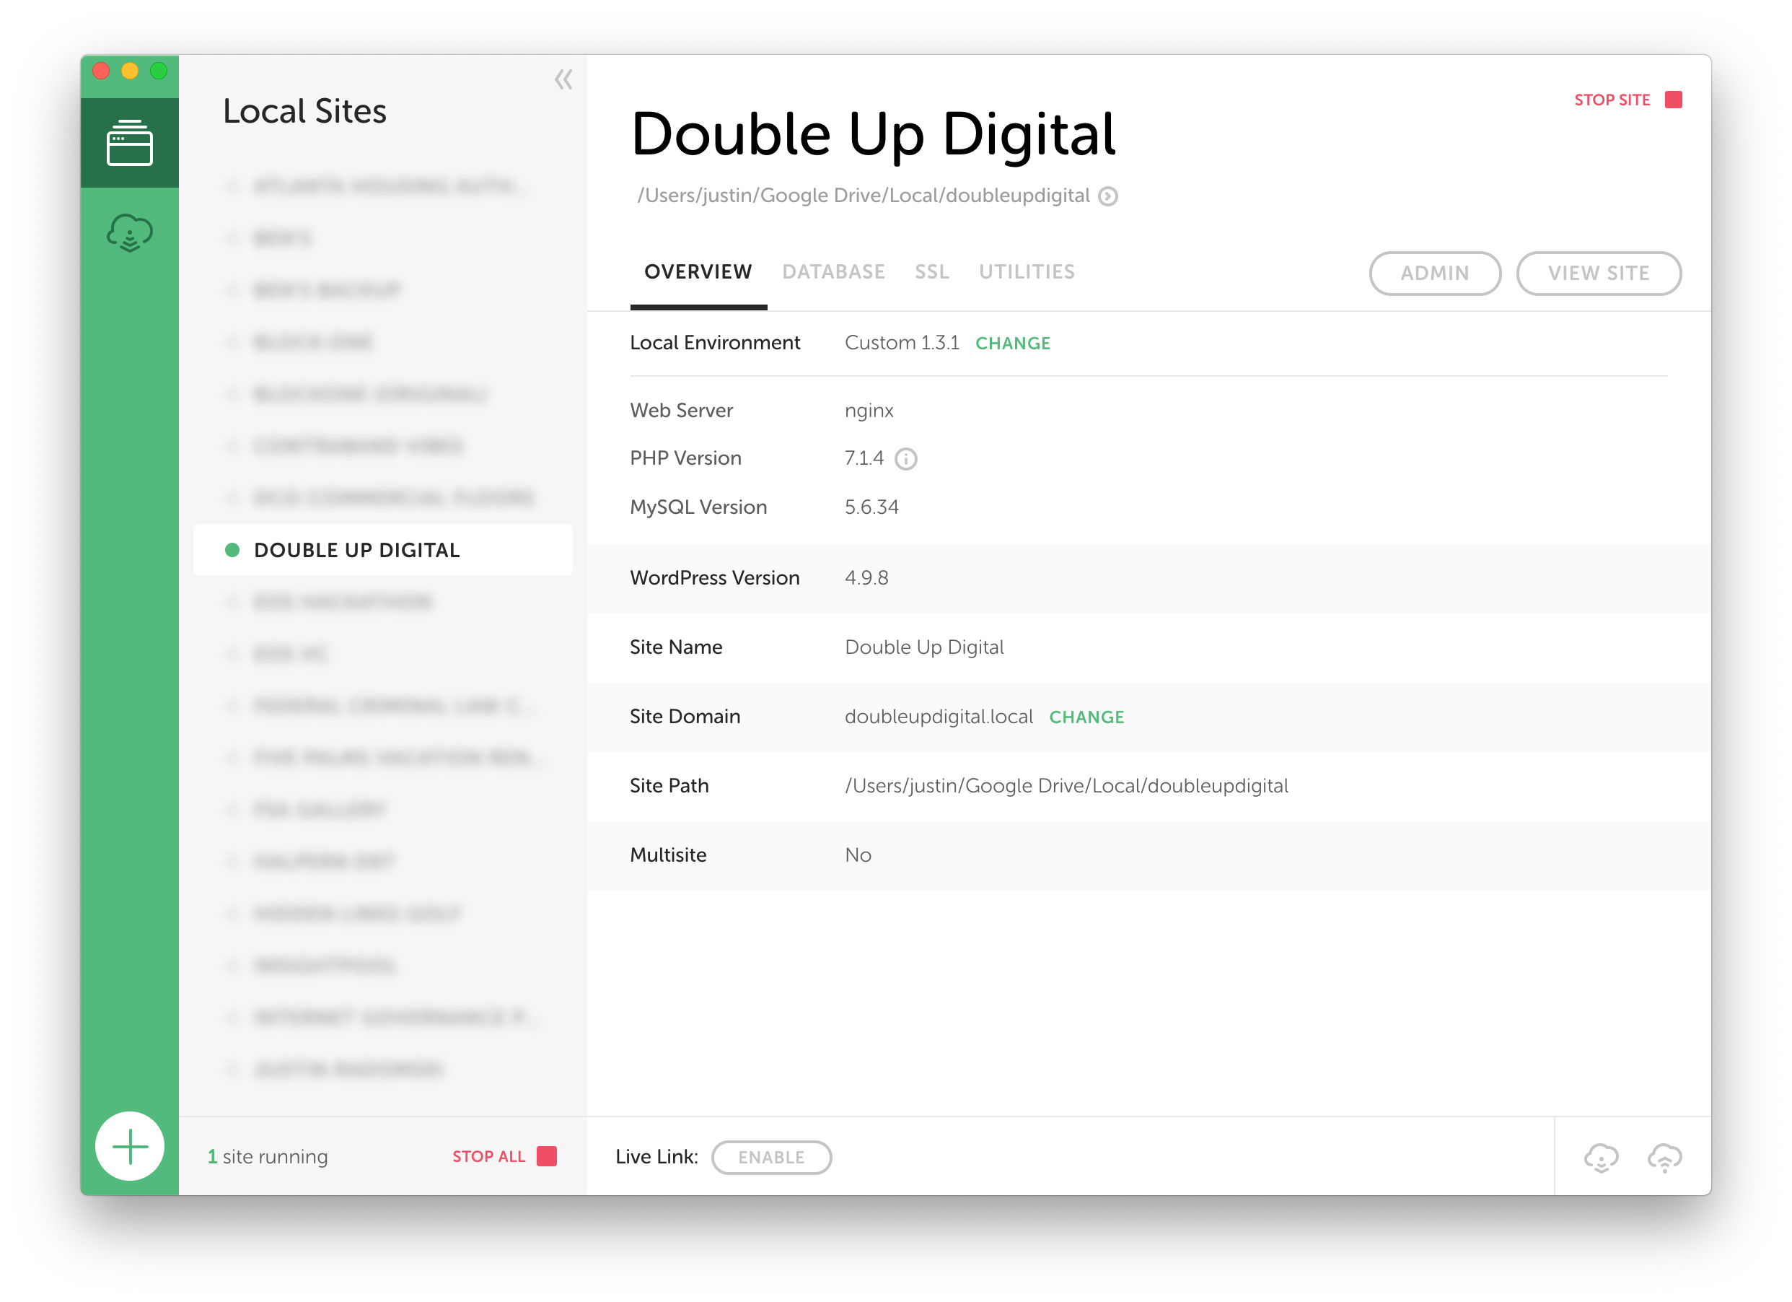Viewport: 1792px width, 1302px height.
Task: Click the View Site button
Action: coord(1599,273)
